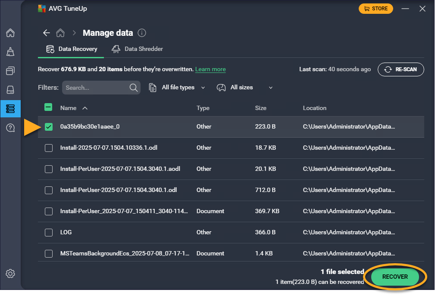Image resolution: width=435 pixels, height=296 pixels.
Task: Expand the All sizes filter dropdown
Action: click(245, 88)
